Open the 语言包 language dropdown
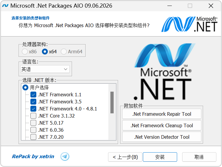 point(45,69)
